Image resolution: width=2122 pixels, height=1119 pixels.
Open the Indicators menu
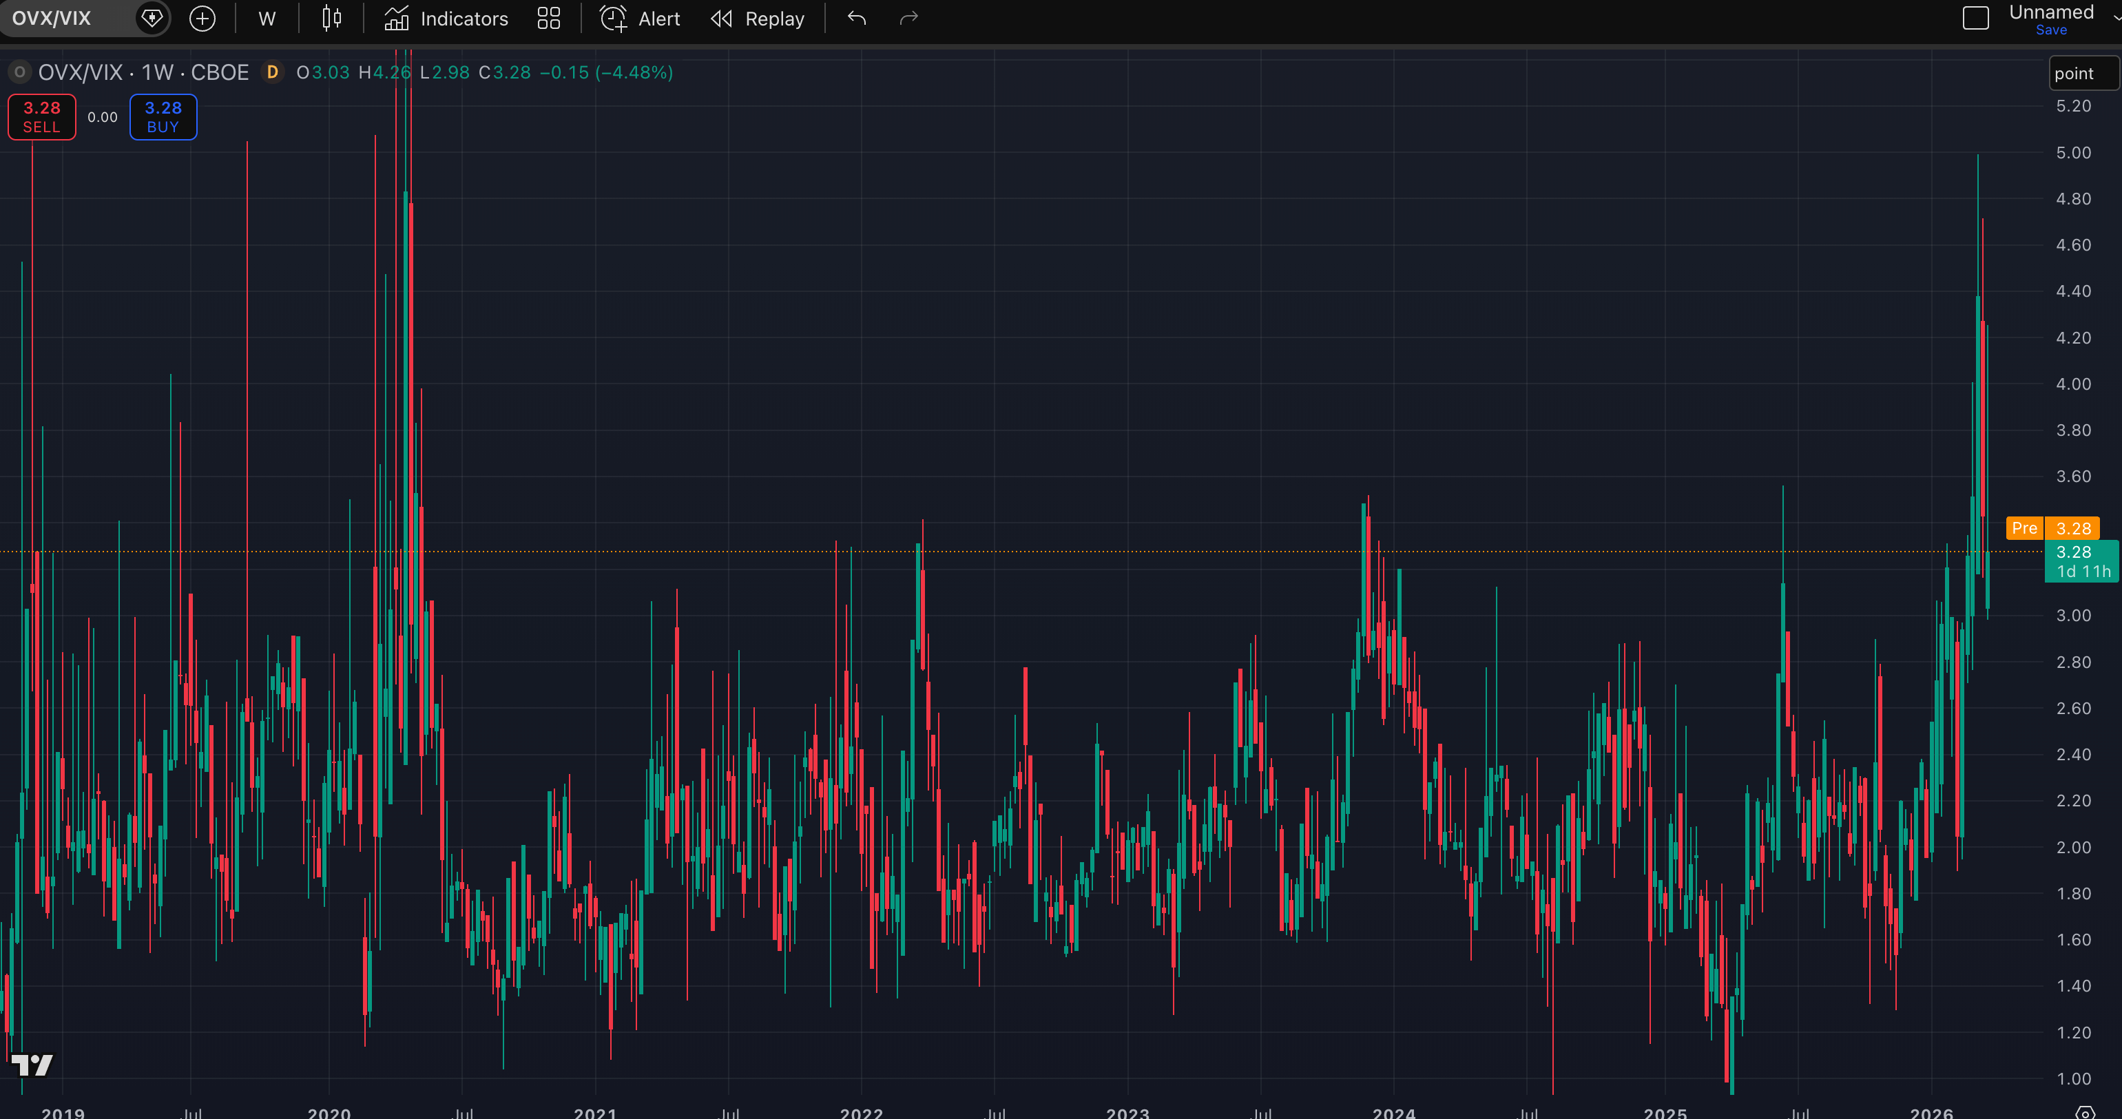pyautogui.click(x=446, y=18)
